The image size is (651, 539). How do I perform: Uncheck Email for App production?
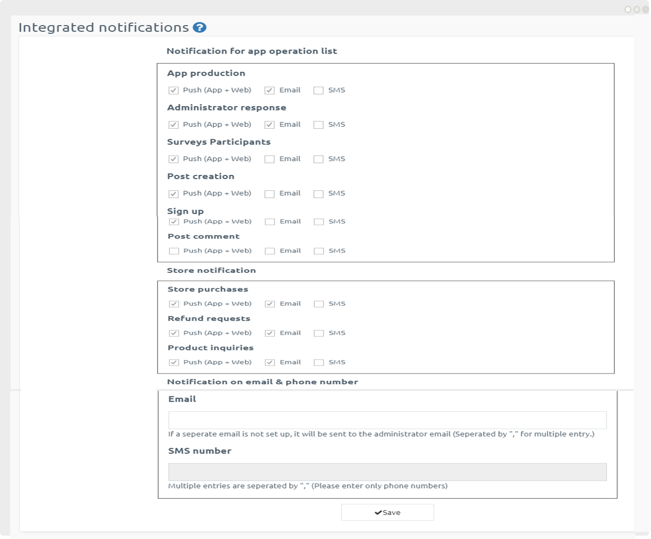270,90
